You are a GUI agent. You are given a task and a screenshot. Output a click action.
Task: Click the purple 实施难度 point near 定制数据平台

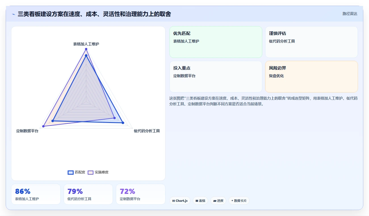coord(43,126)
